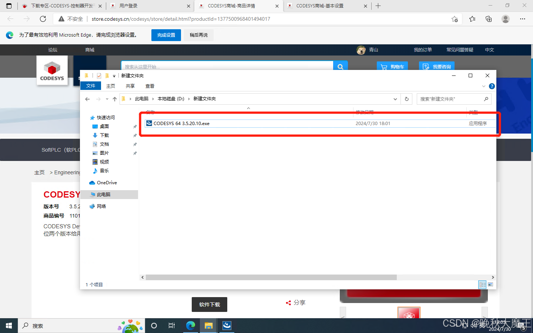Click the 分享 share link on the webpage

pos(296,303)
